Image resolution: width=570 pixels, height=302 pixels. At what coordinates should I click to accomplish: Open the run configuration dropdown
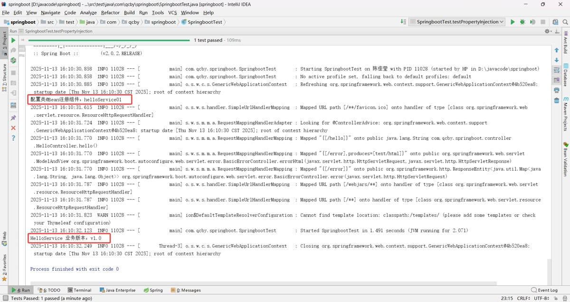(456, 22)
